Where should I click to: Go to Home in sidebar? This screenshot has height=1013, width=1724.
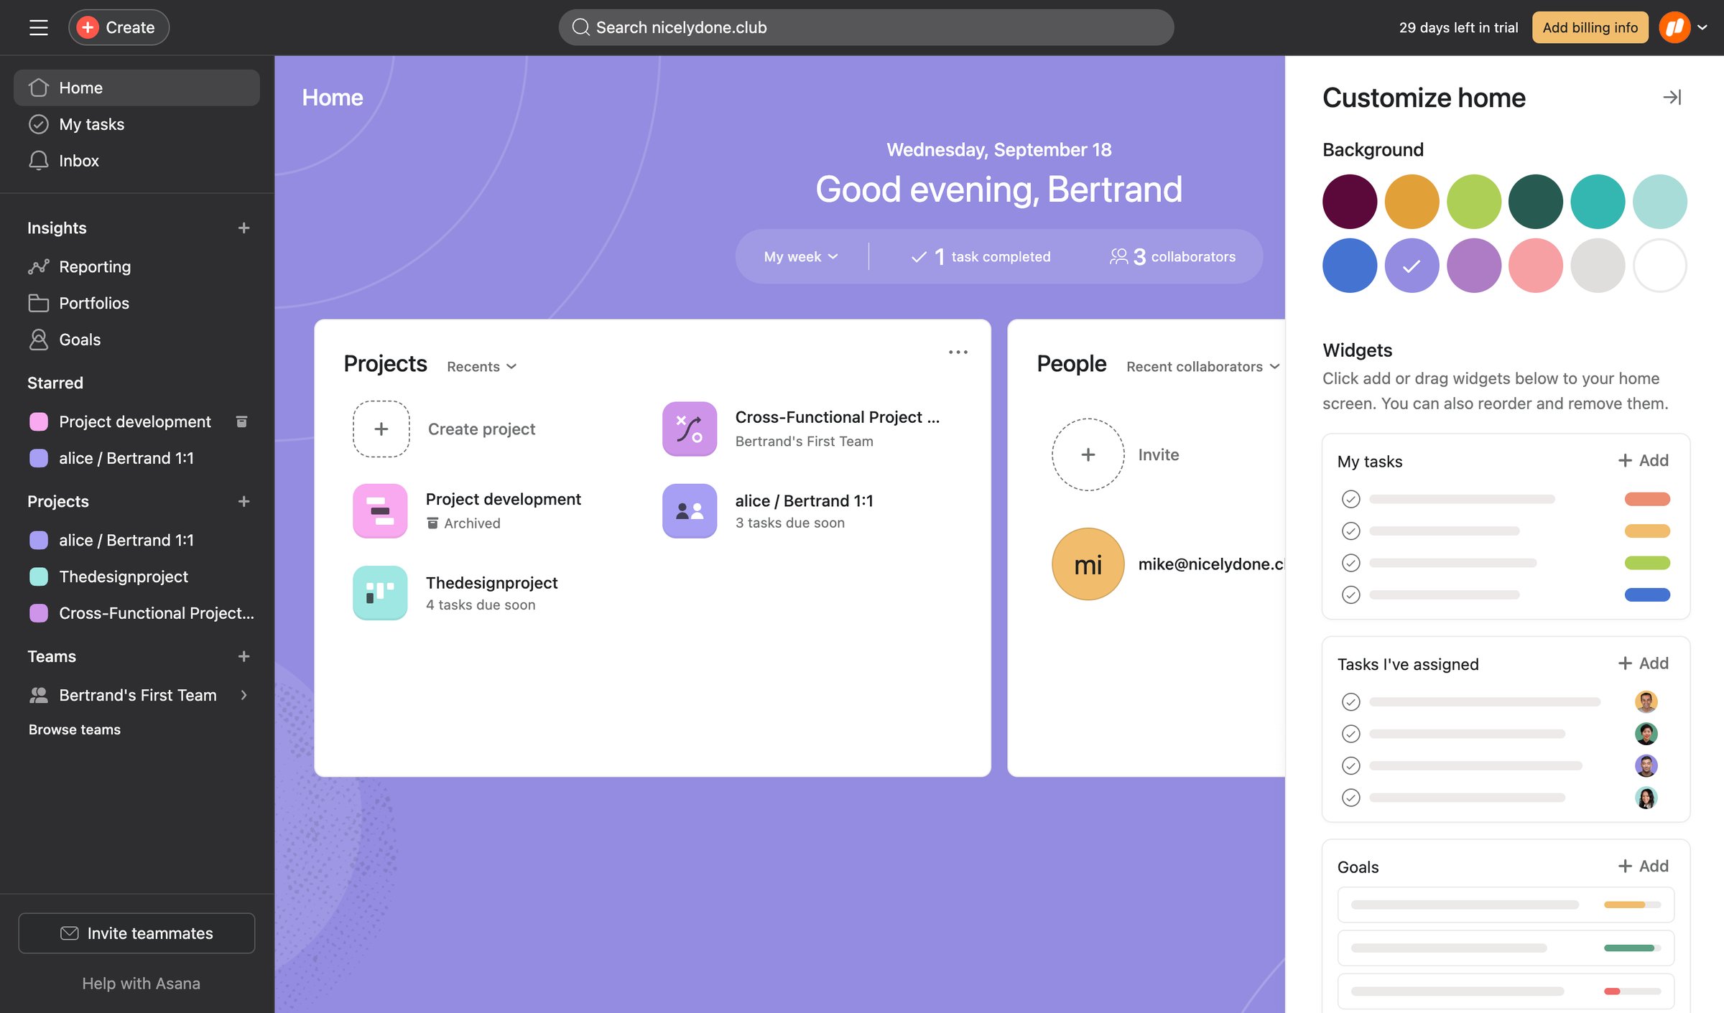point(136,88)
